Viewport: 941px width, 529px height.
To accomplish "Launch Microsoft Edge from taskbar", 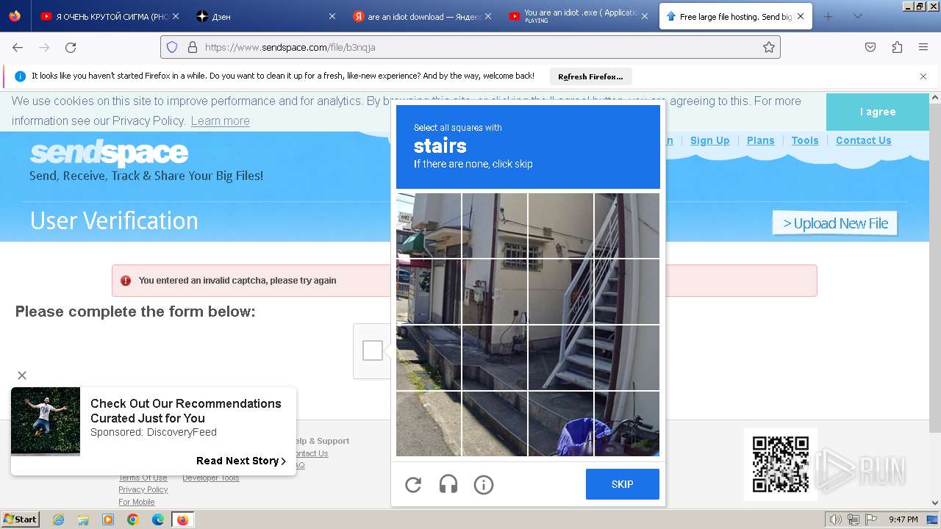I will click(158, 519).
